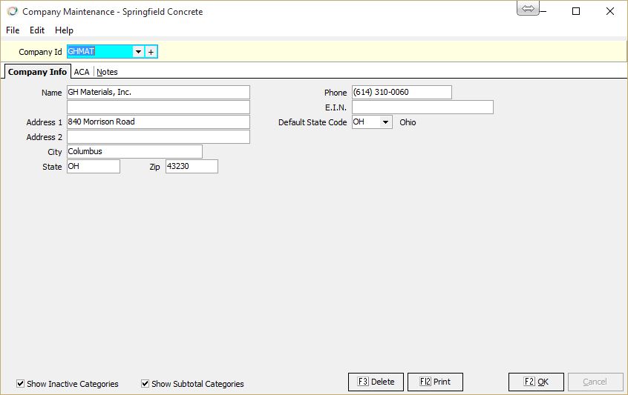Click into the E.I.N. input field

[x=422, y=107]
